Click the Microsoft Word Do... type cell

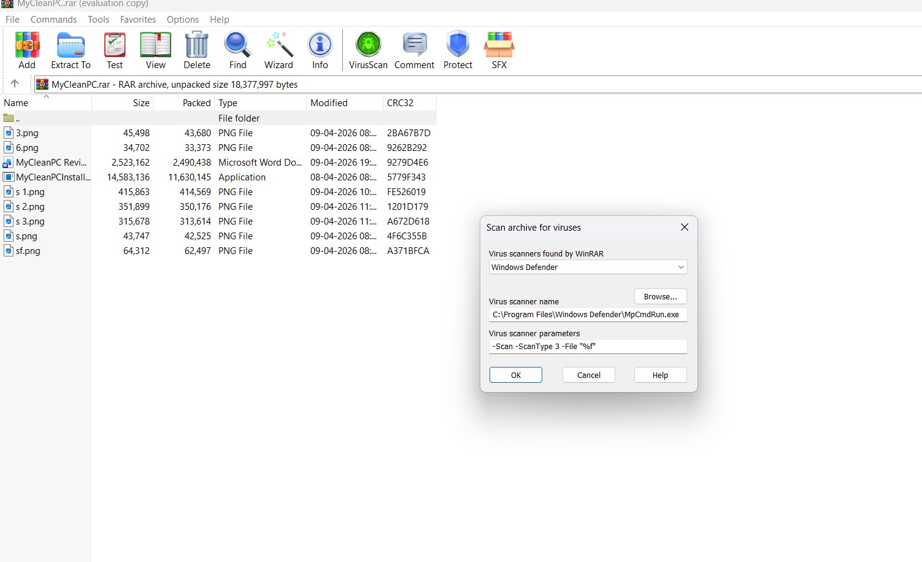click(260, 162)
